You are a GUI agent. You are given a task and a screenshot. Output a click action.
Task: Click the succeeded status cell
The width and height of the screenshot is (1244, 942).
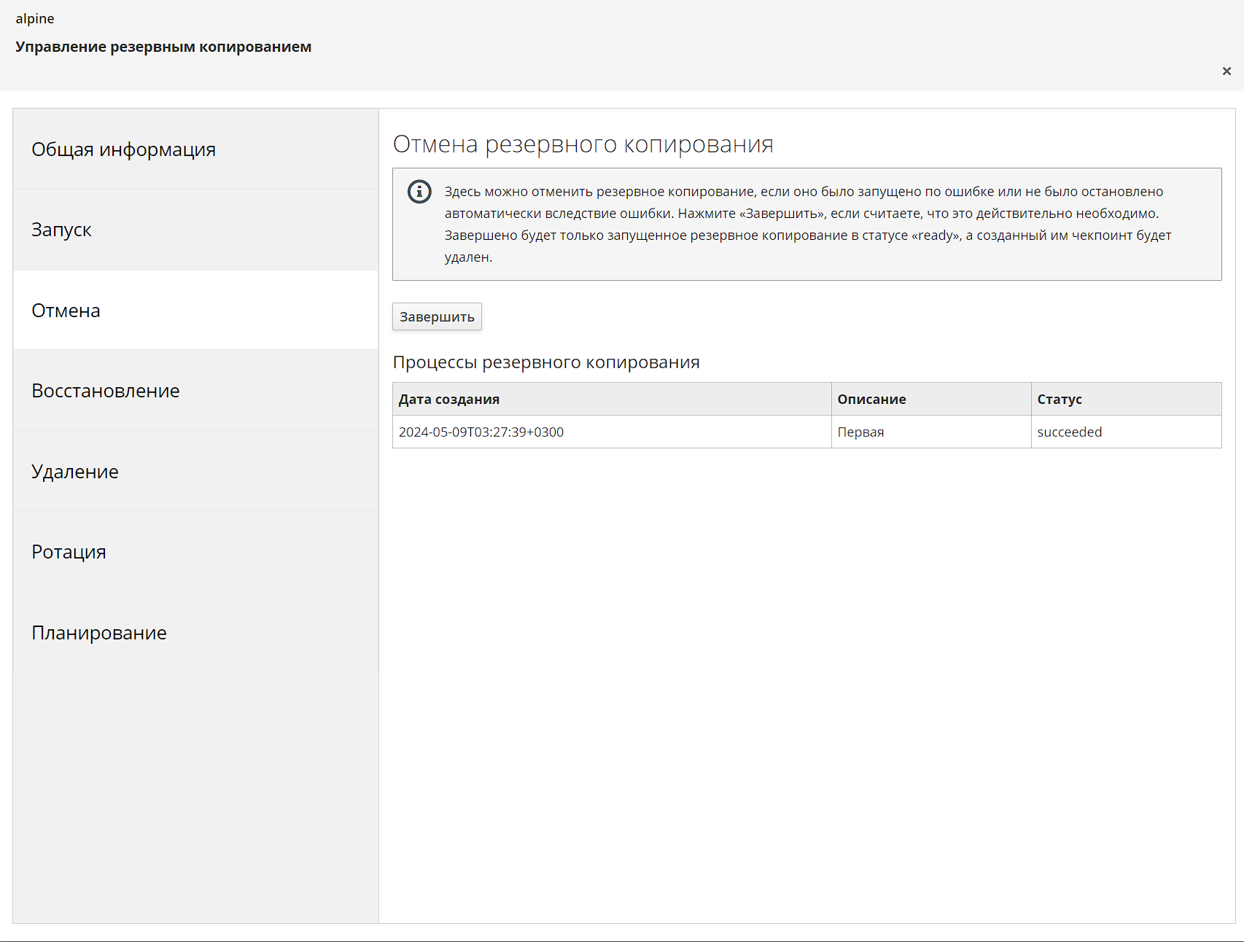tap(1069, 432)
